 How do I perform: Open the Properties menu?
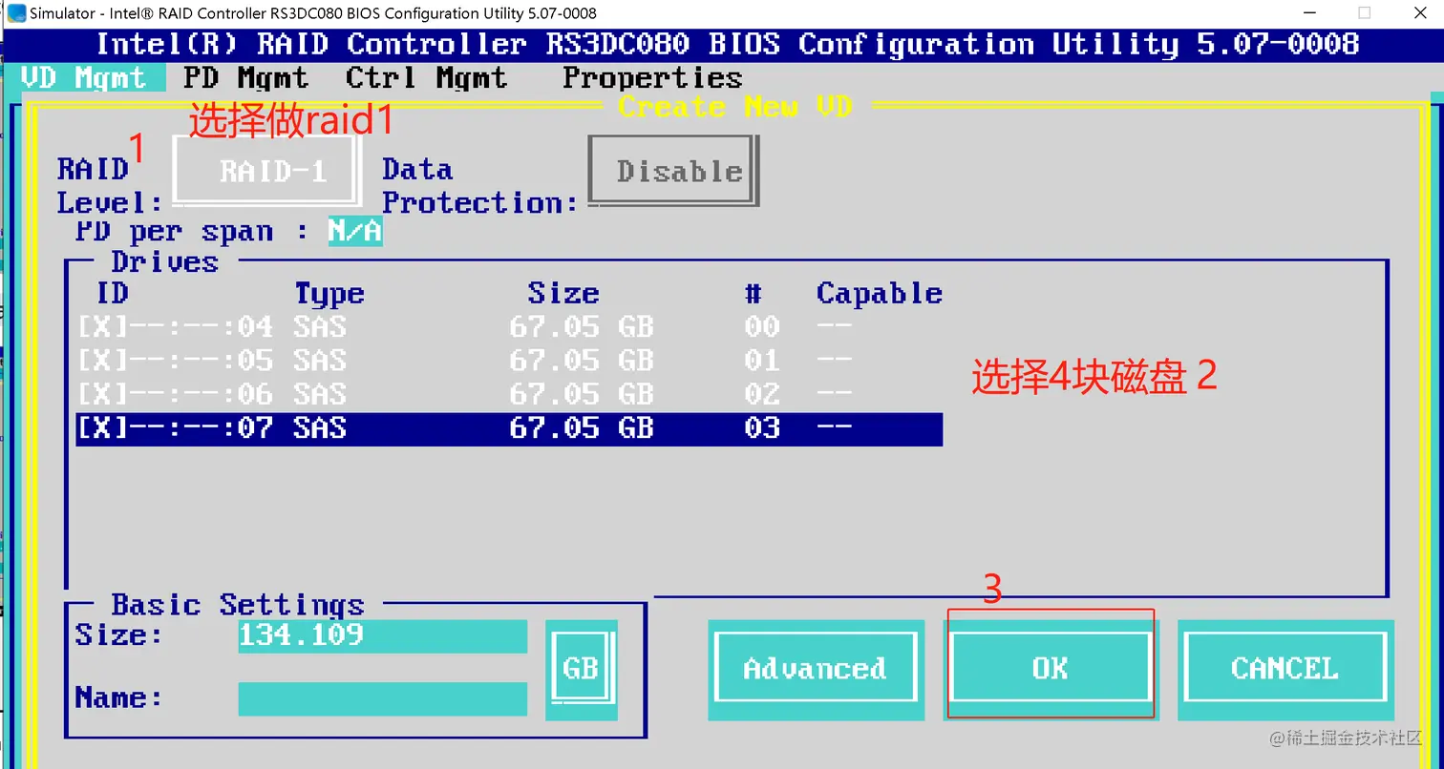tap(652, 77)
